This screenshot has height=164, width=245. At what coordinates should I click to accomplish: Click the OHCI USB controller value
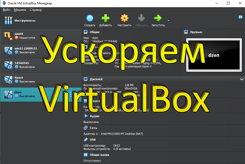point(116,146)
